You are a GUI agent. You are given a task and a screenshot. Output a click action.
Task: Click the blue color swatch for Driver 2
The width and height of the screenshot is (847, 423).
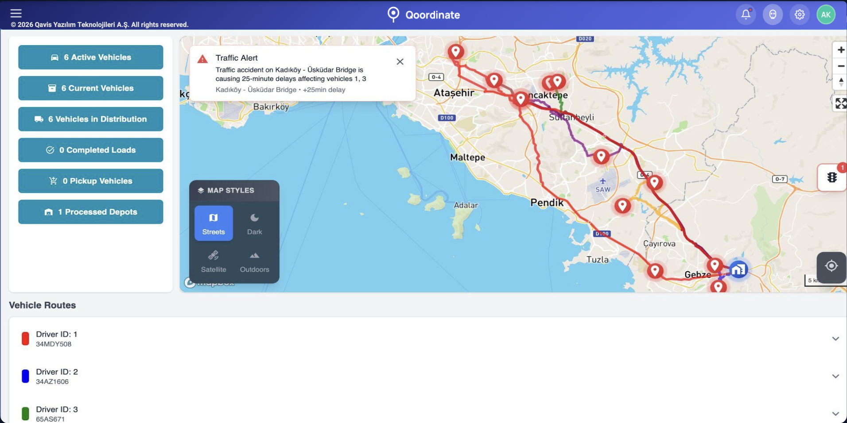point(25,376)
